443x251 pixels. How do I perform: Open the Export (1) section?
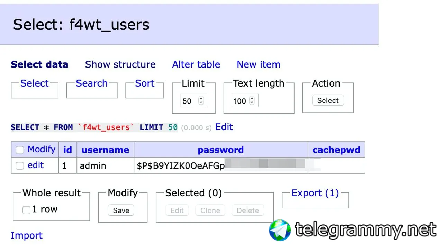pos(315,193)
